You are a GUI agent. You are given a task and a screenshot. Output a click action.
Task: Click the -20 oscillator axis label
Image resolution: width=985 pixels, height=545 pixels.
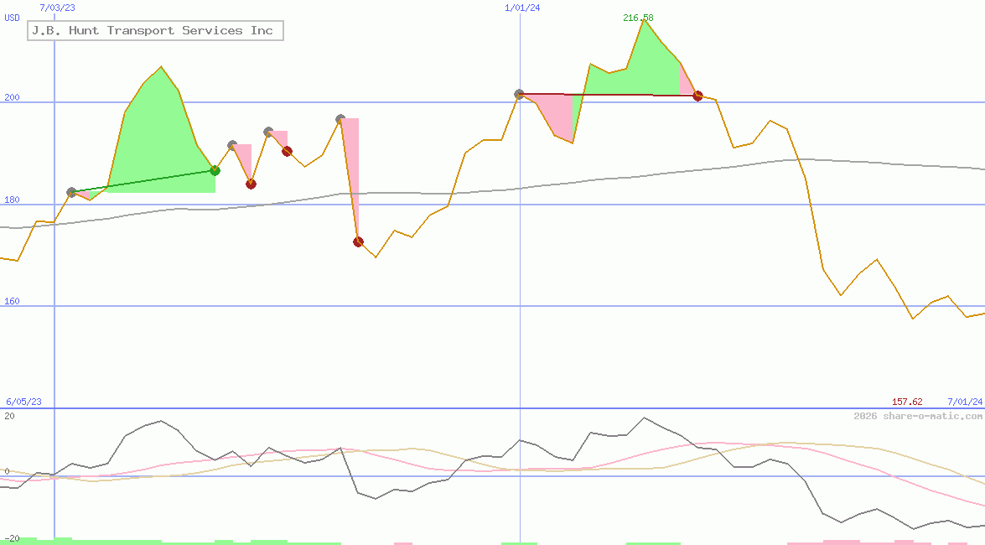click(12, 539)
